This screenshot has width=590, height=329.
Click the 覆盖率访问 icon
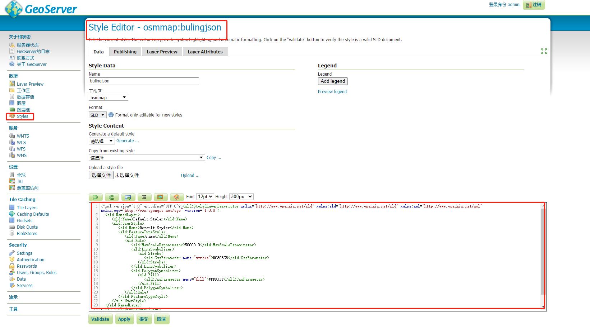click(12, 188)
